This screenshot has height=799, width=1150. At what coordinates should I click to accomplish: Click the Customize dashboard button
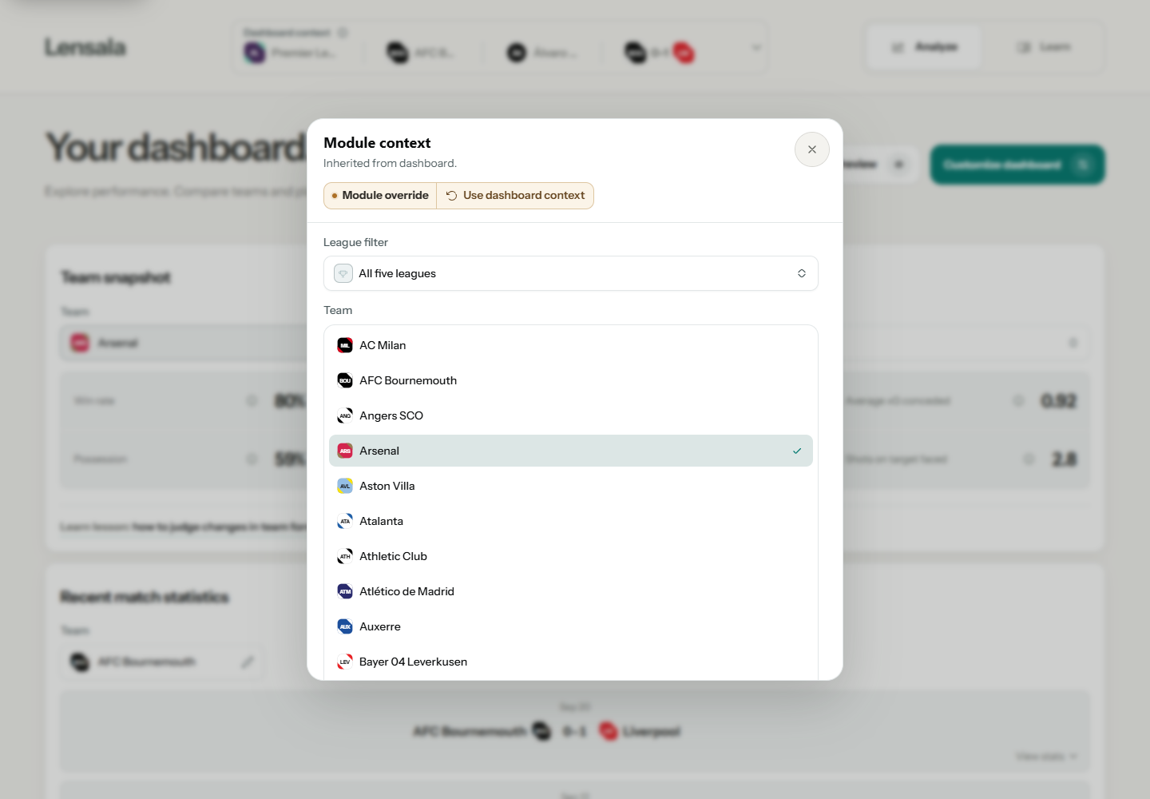click(x=1017, y=165)
